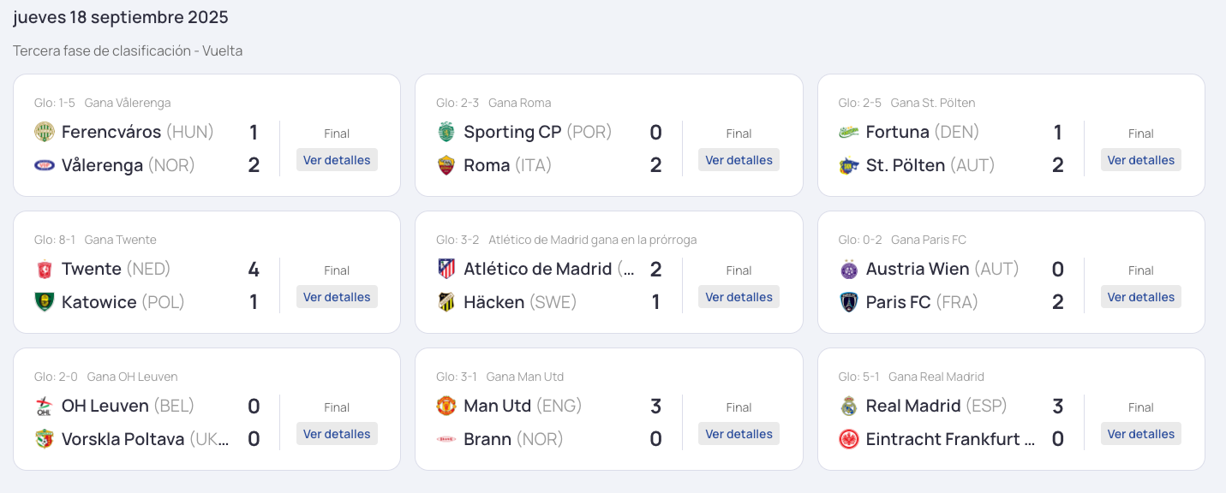Viewport: 1226px width, 493px height.
Task: View details of Austria Wien vs Paris FC
Action: pyautogui.click(x=1140, y=297)
